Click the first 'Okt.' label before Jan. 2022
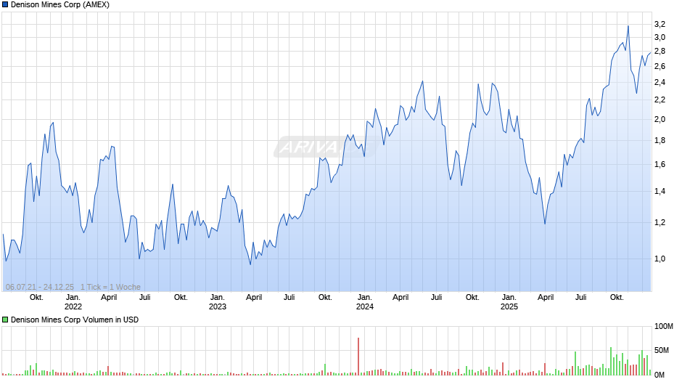 tap(36, 298)
